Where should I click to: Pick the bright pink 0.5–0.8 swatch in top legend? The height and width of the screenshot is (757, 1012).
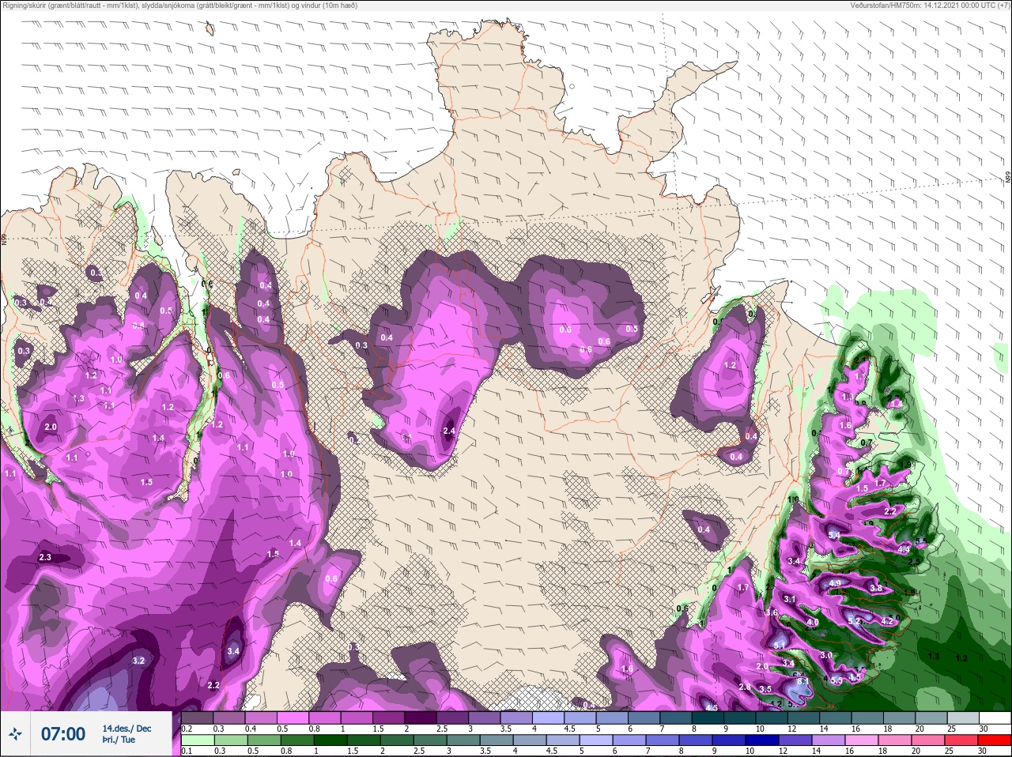(x=293, y=718)
